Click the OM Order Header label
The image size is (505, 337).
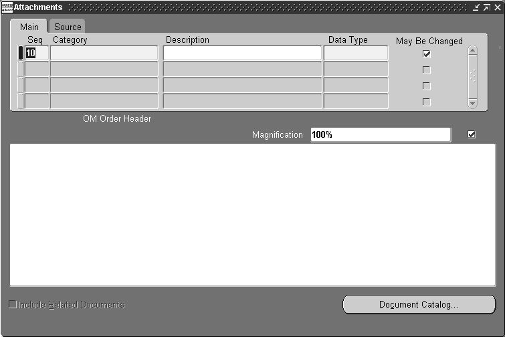pos(117,119)
